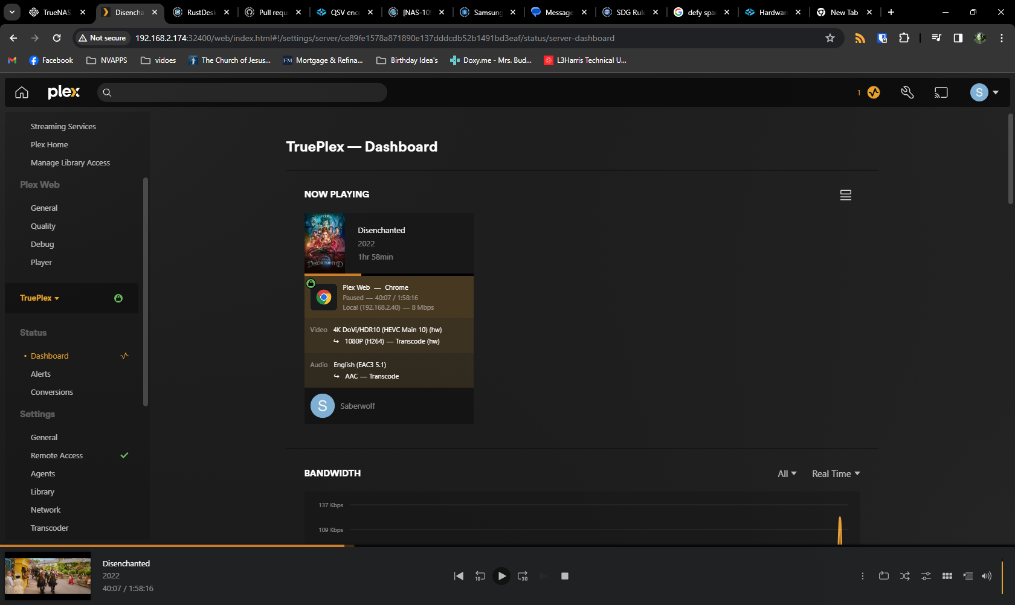Open the NVAPPS bookmark folder
This screenshot has height=605, width=1015.
[x=107, y=60]
